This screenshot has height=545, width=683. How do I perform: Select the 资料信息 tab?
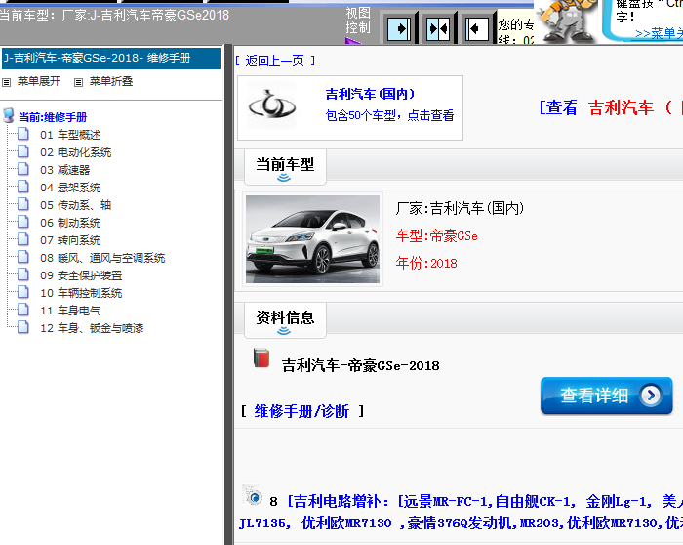click(285, 320)
